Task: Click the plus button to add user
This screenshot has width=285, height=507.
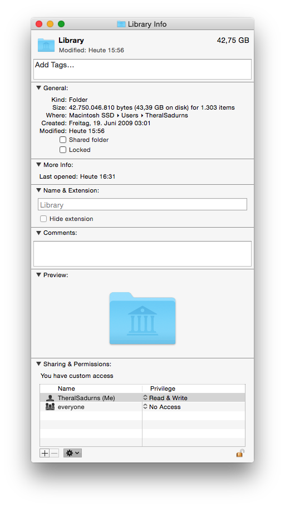Action: click(45, 453)
